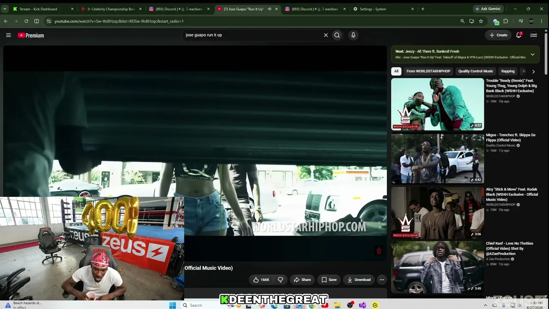Open the browser zoom magnifier icon
The image size is (549, 309).
point(462,21)
